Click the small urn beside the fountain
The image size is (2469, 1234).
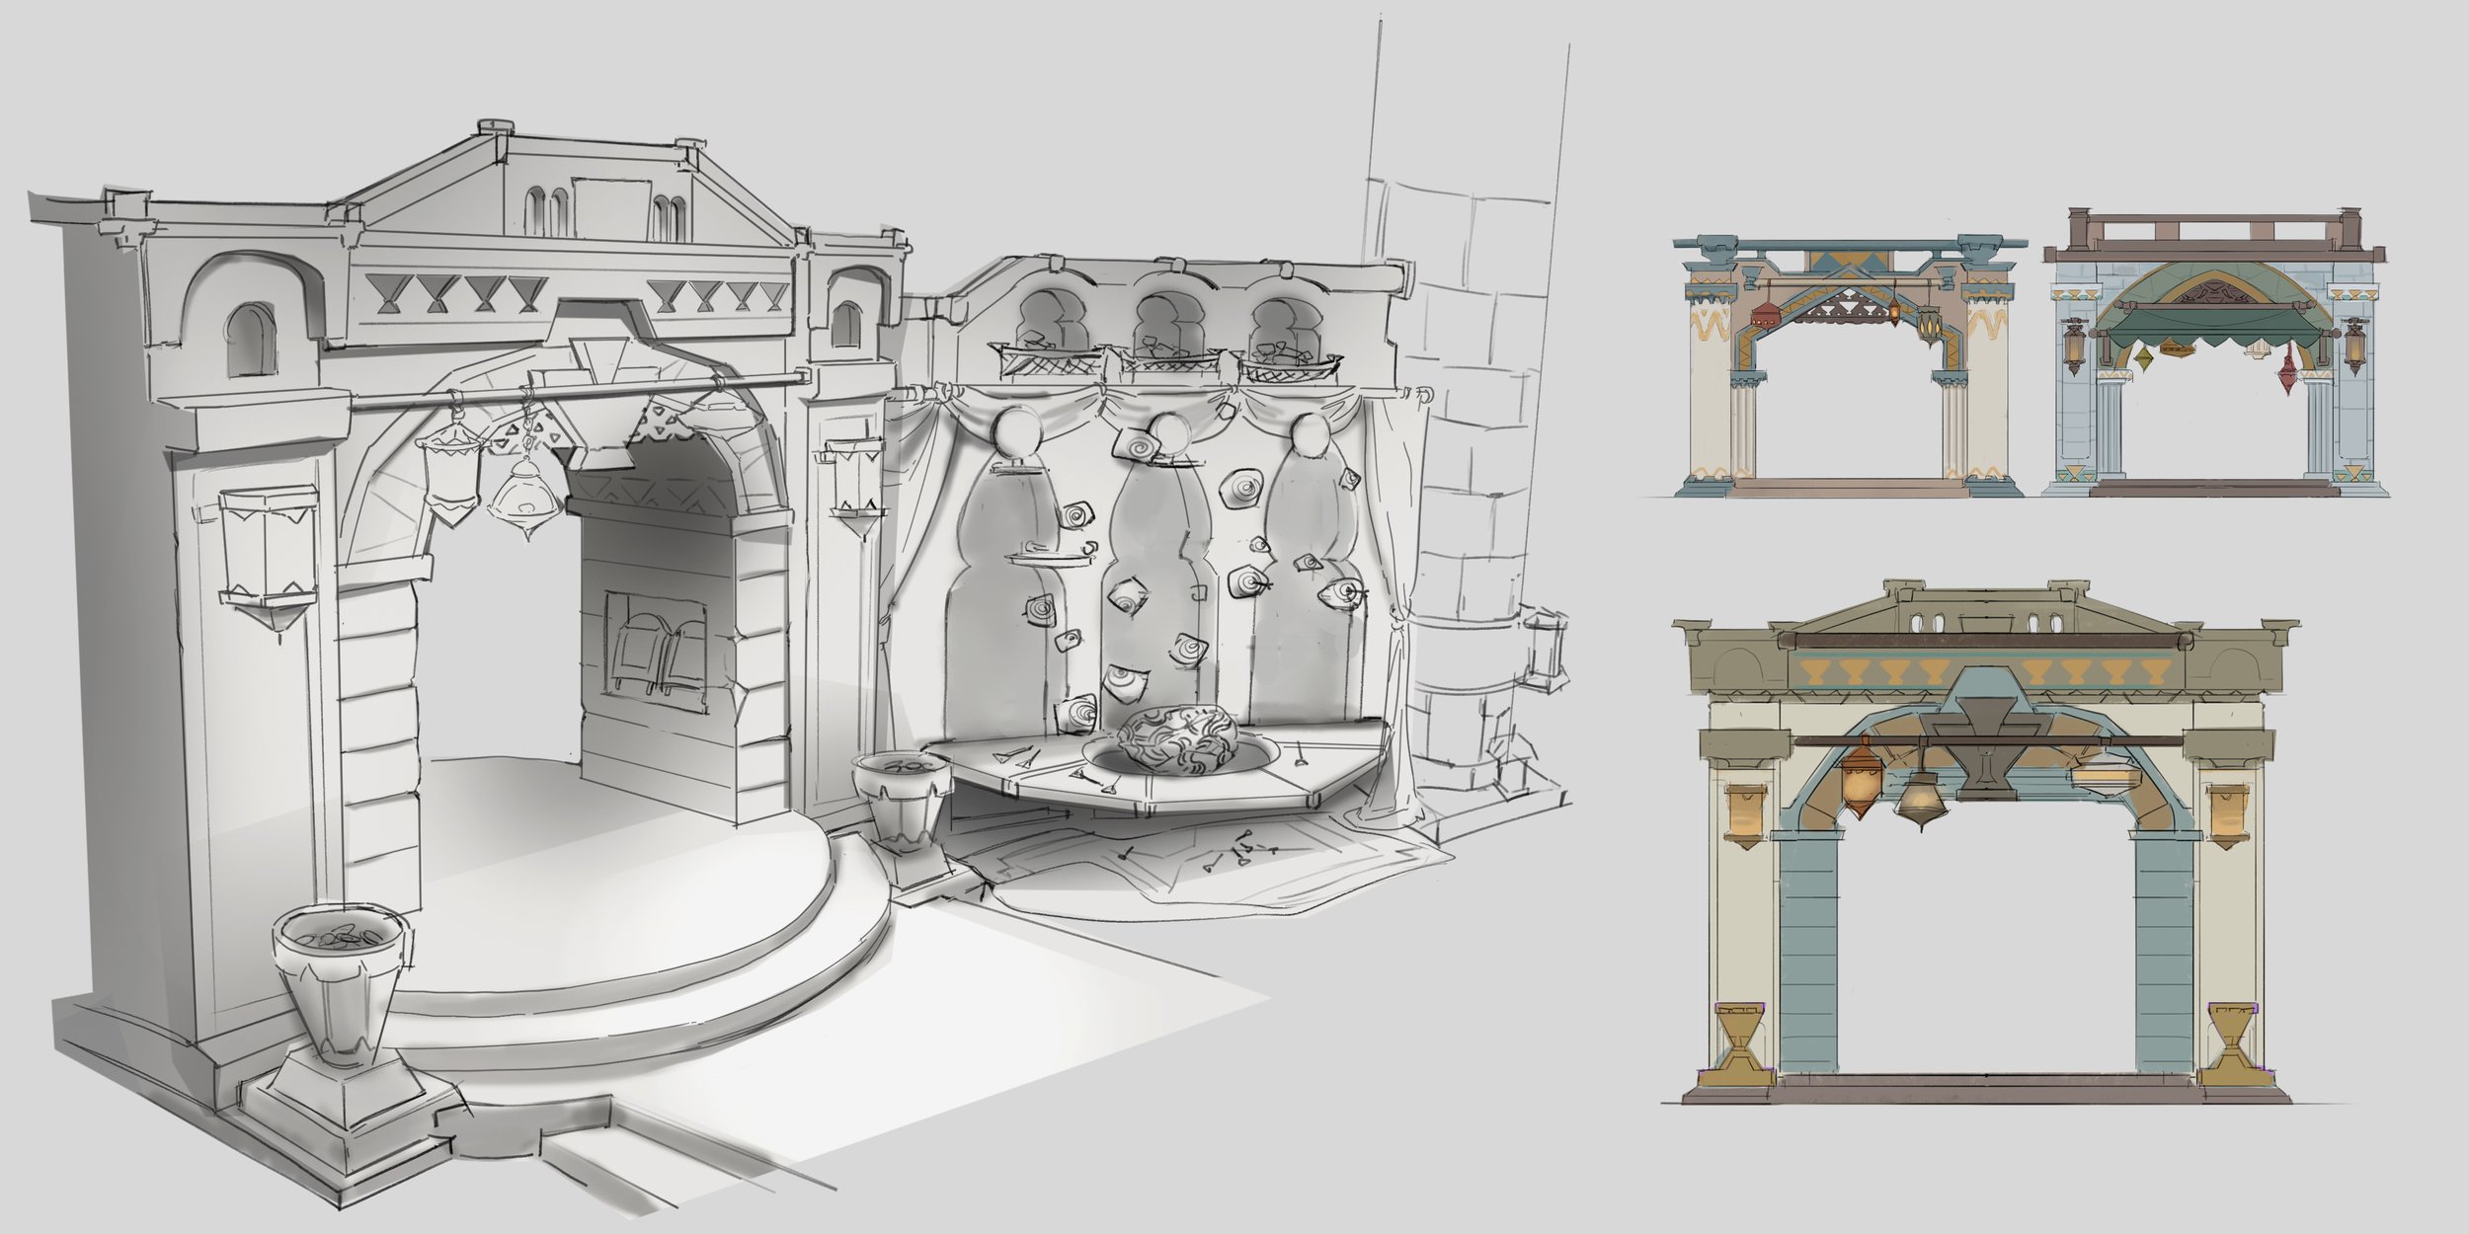tap(902, 798)
